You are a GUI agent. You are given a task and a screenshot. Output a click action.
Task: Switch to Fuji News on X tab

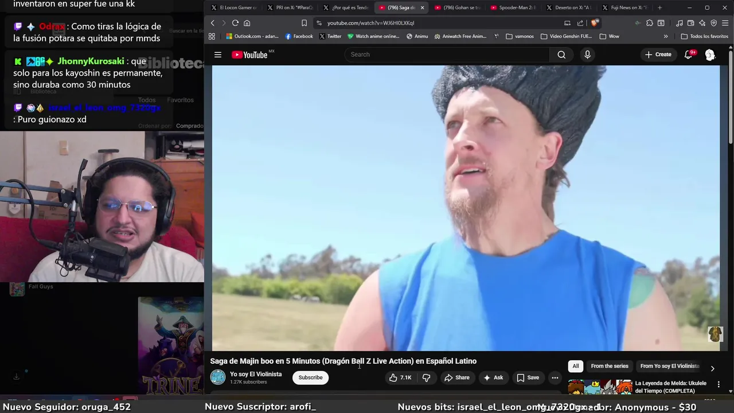[x=624, y=7]
